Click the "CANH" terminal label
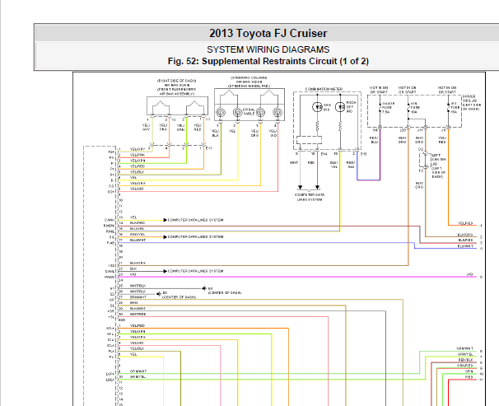The image size is (499, 406). pyautogui.click(x=110, y=220)
